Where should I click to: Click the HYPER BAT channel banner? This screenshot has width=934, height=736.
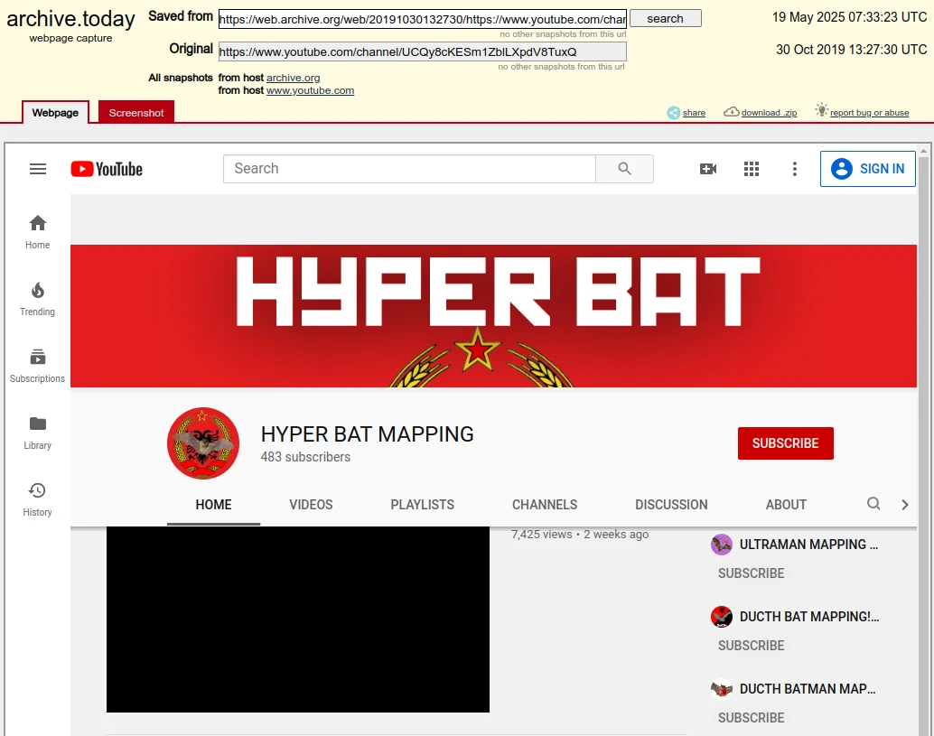point(493,315)
